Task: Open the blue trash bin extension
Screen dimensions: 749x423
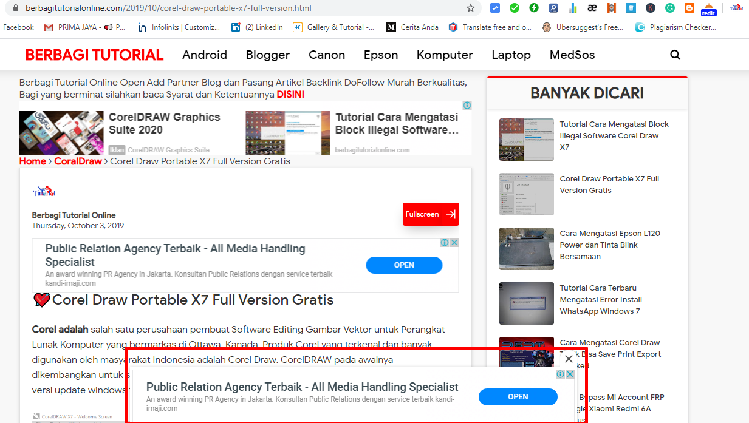Action: coord(631,8)
